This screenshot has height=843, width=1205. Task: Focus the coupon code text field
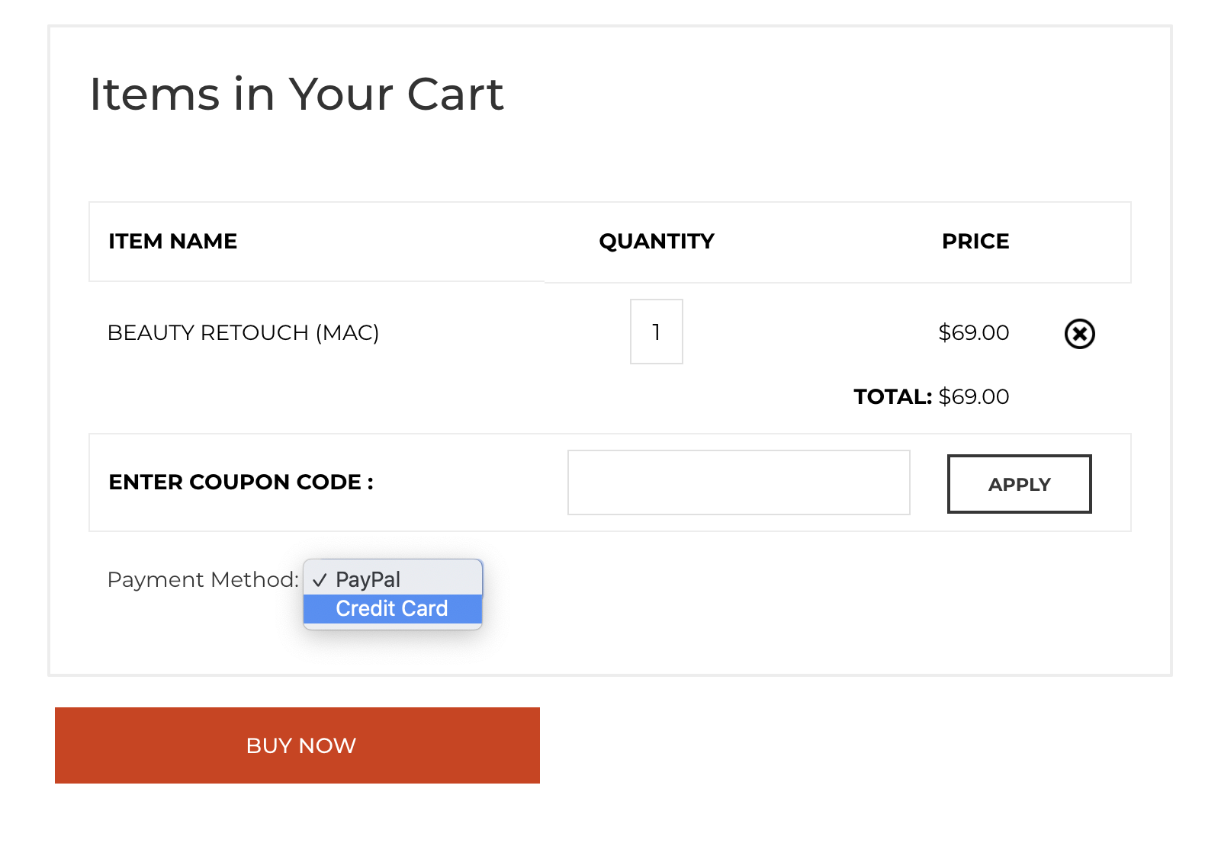click(738, 482)
